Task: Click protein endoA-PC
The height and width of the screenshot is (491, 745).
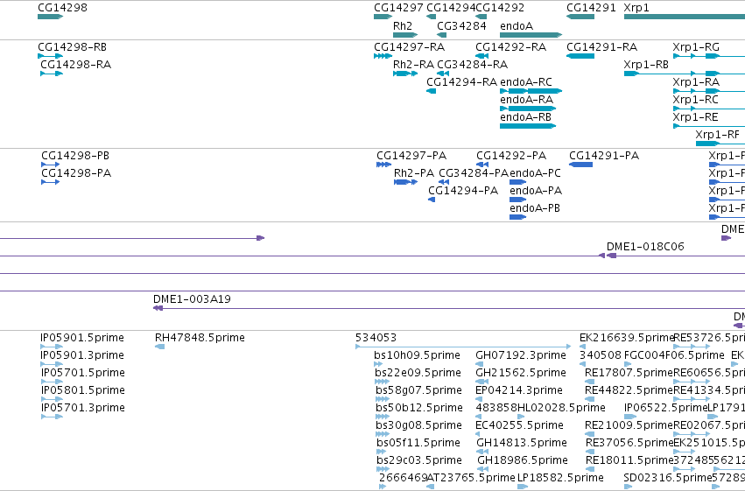Action: 518,182
